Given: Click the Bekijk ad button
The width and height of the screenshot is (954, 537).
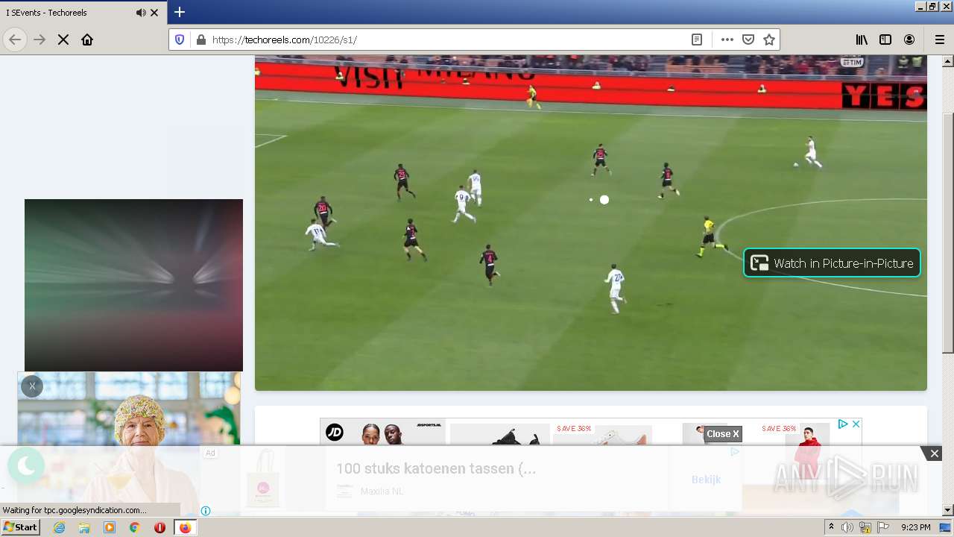Looking at the screenshot, I should point(706,480).
